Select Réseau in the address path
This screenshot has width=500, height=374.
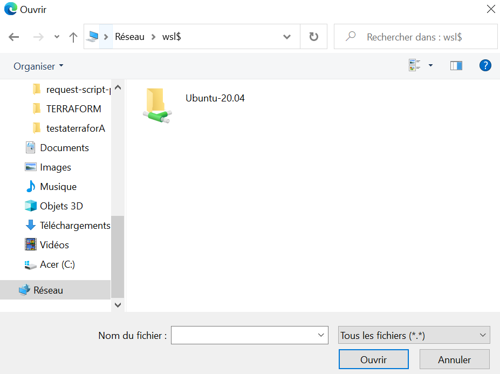click(x=130, y=37)
